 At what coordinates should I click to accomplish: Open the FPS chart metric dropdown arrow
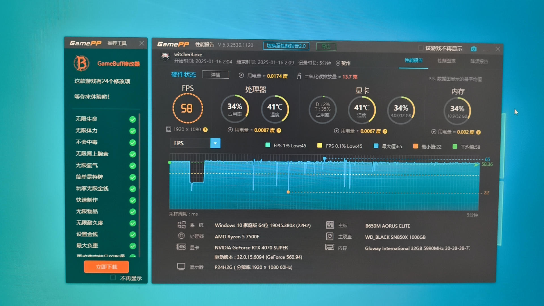215,143
